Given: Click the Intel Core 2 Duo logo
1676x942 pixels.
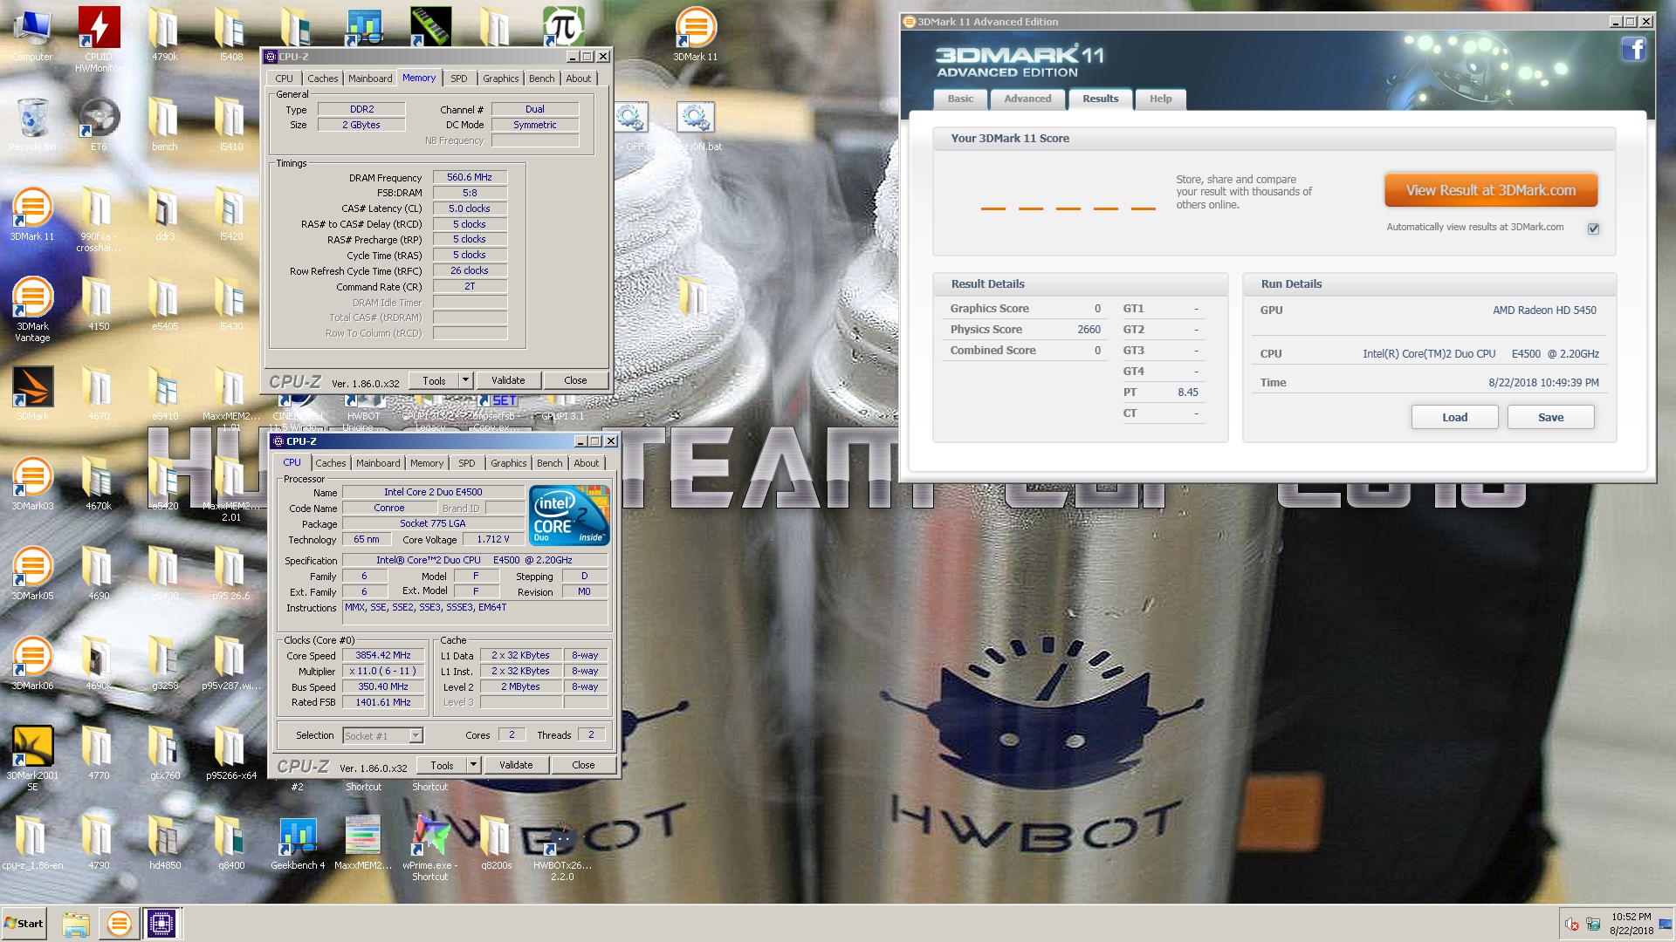Looking at the screenshot, I should [x=569, y=515].
